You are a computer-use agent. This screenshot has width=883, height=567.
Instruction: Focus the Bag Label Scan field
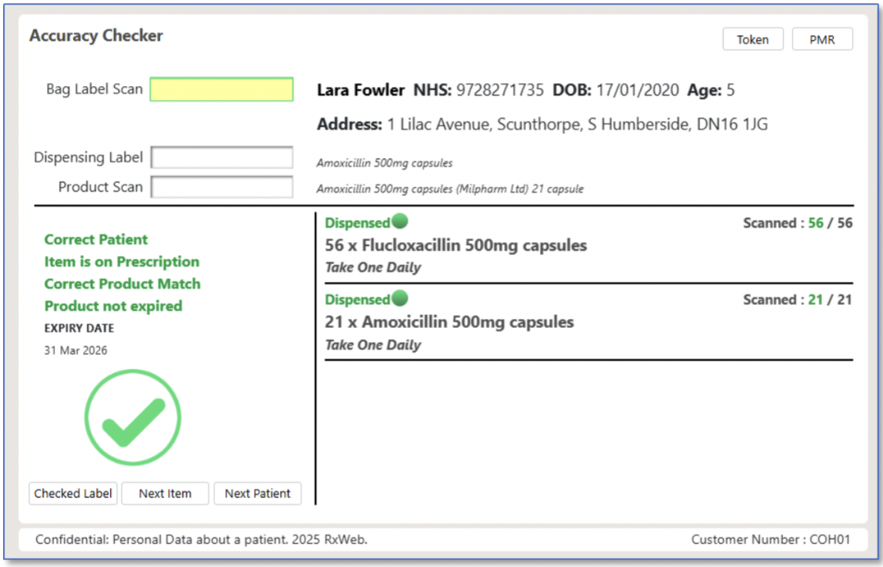[222, 89]
